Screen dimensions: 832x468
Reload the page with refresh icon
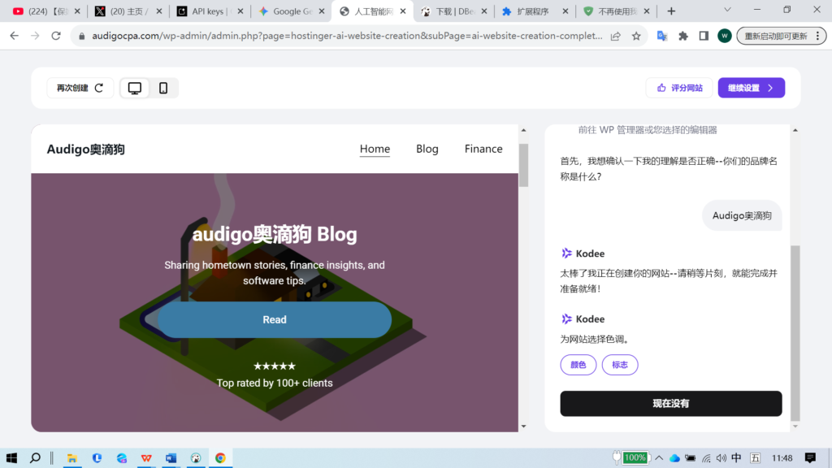point(56,36)
